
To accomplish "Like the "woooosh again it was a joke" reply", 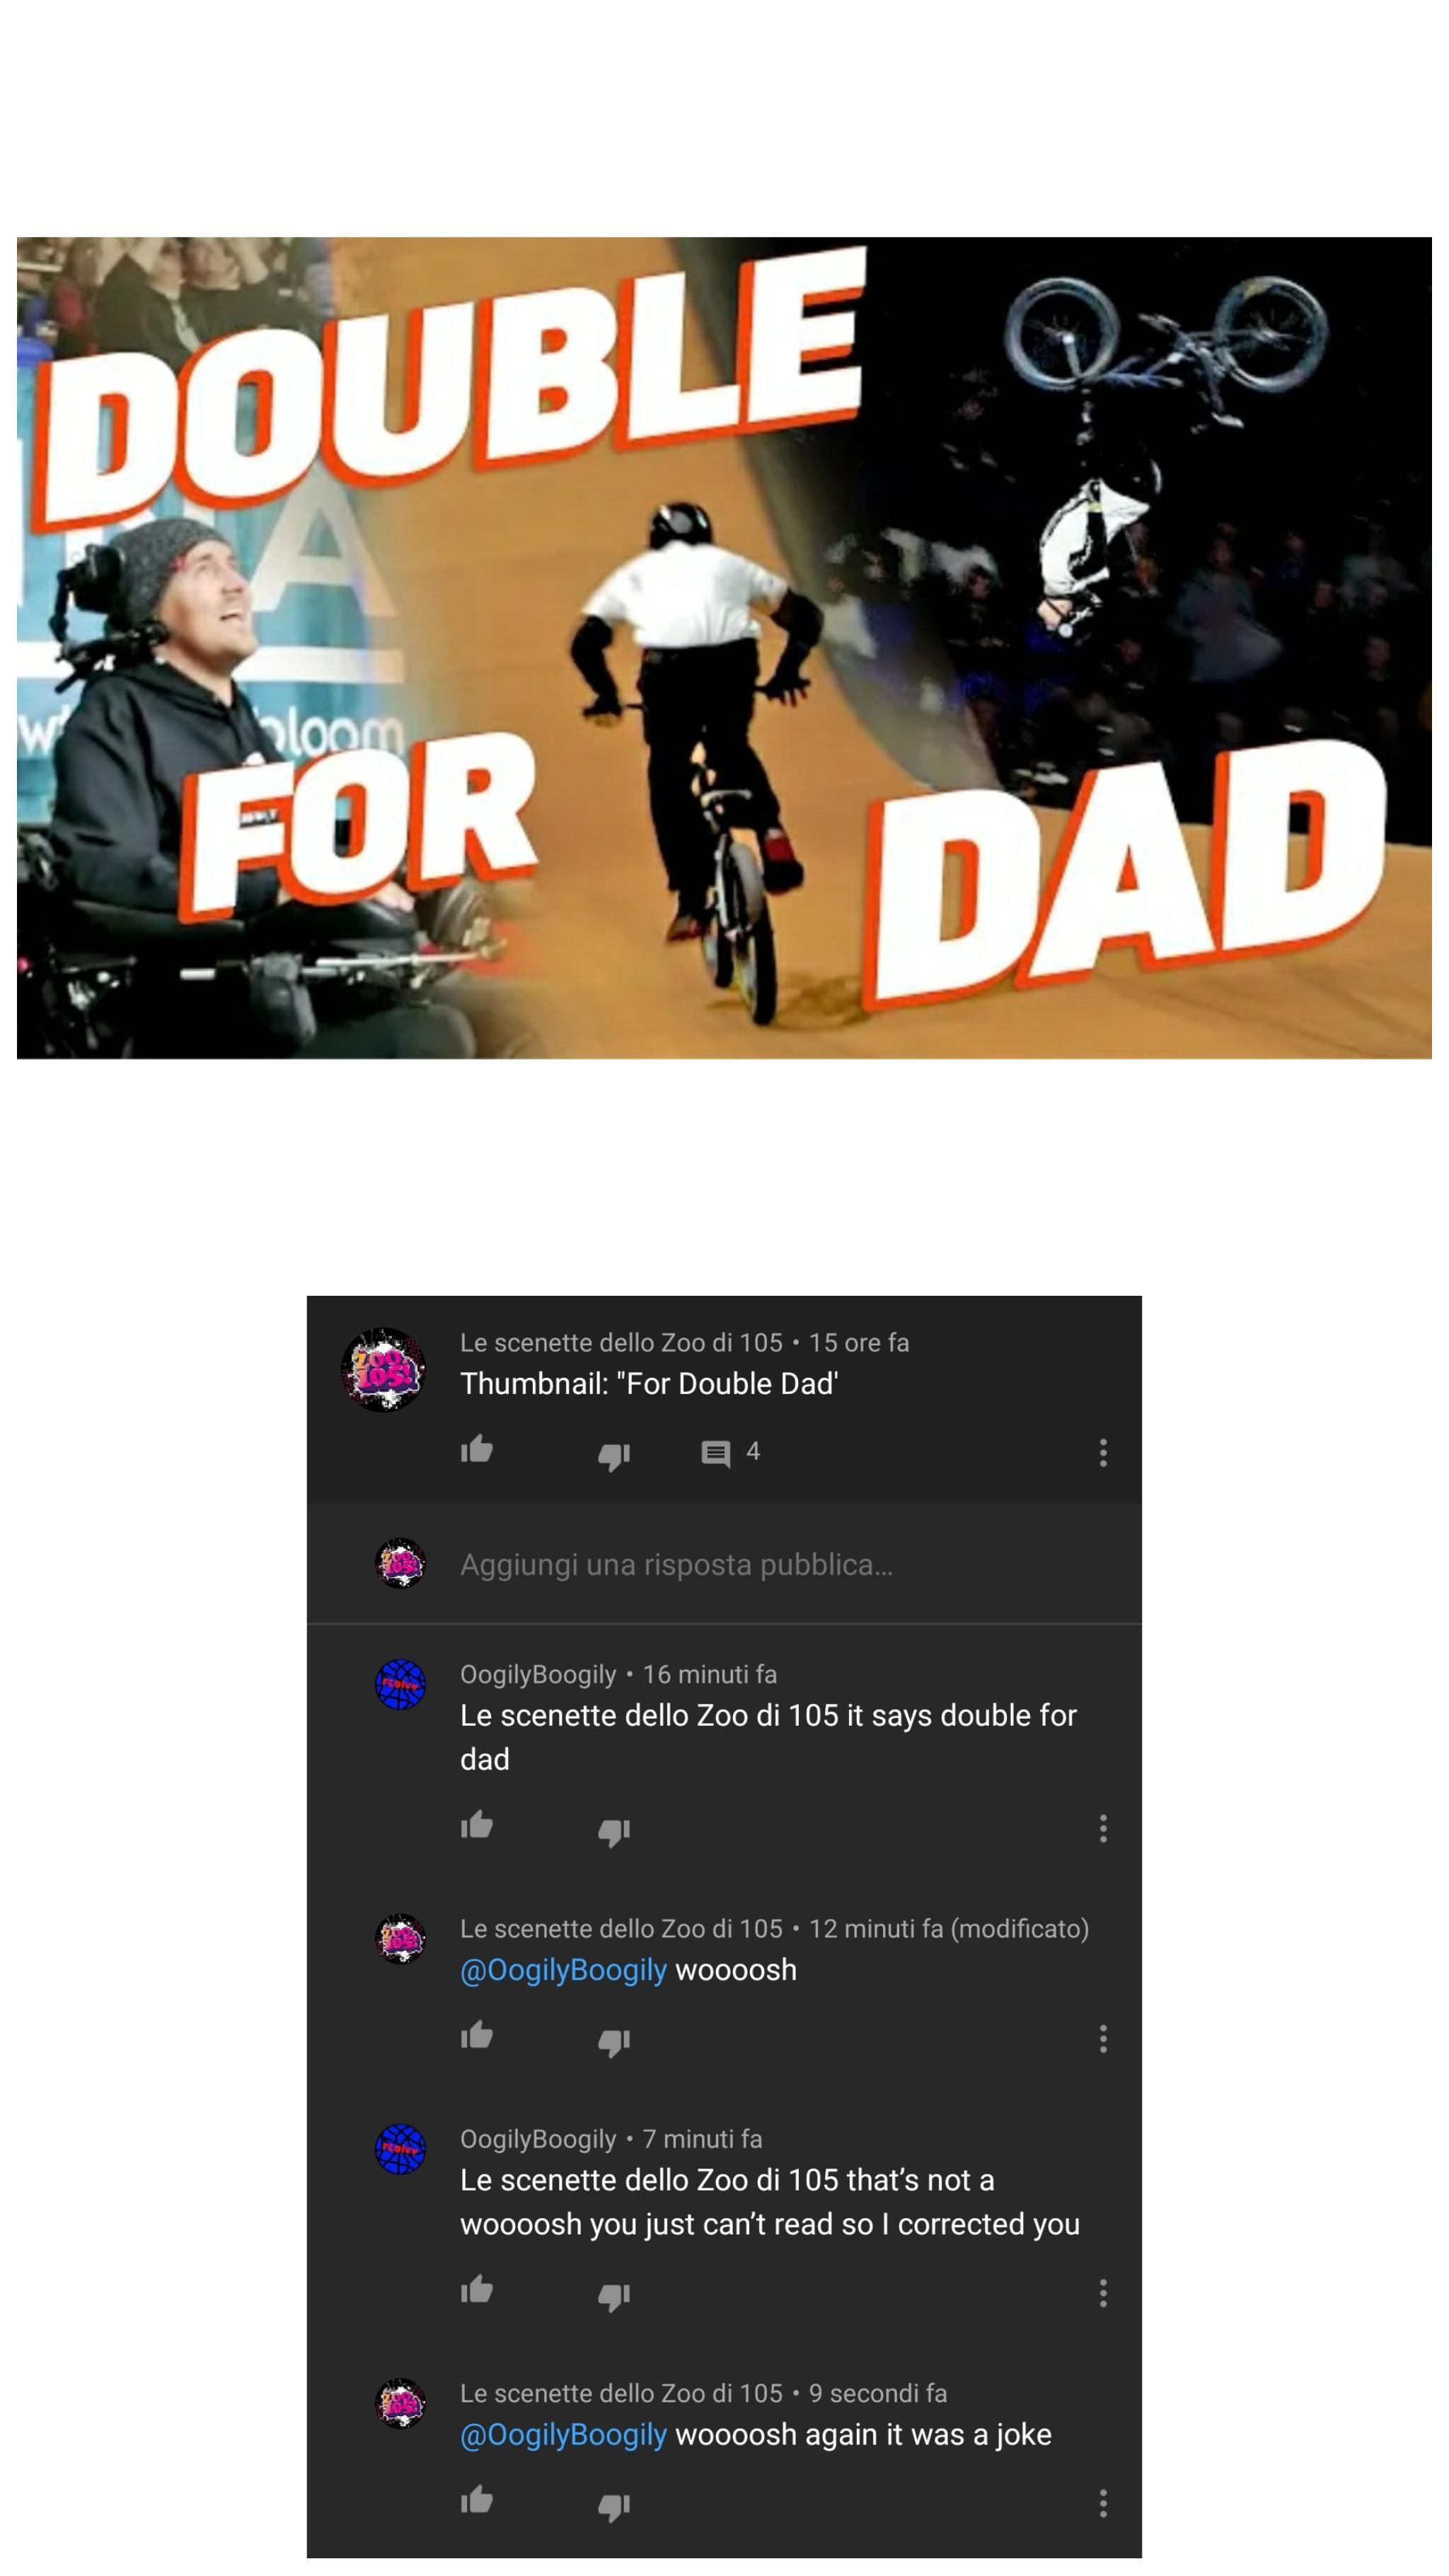I will 476,2500.
